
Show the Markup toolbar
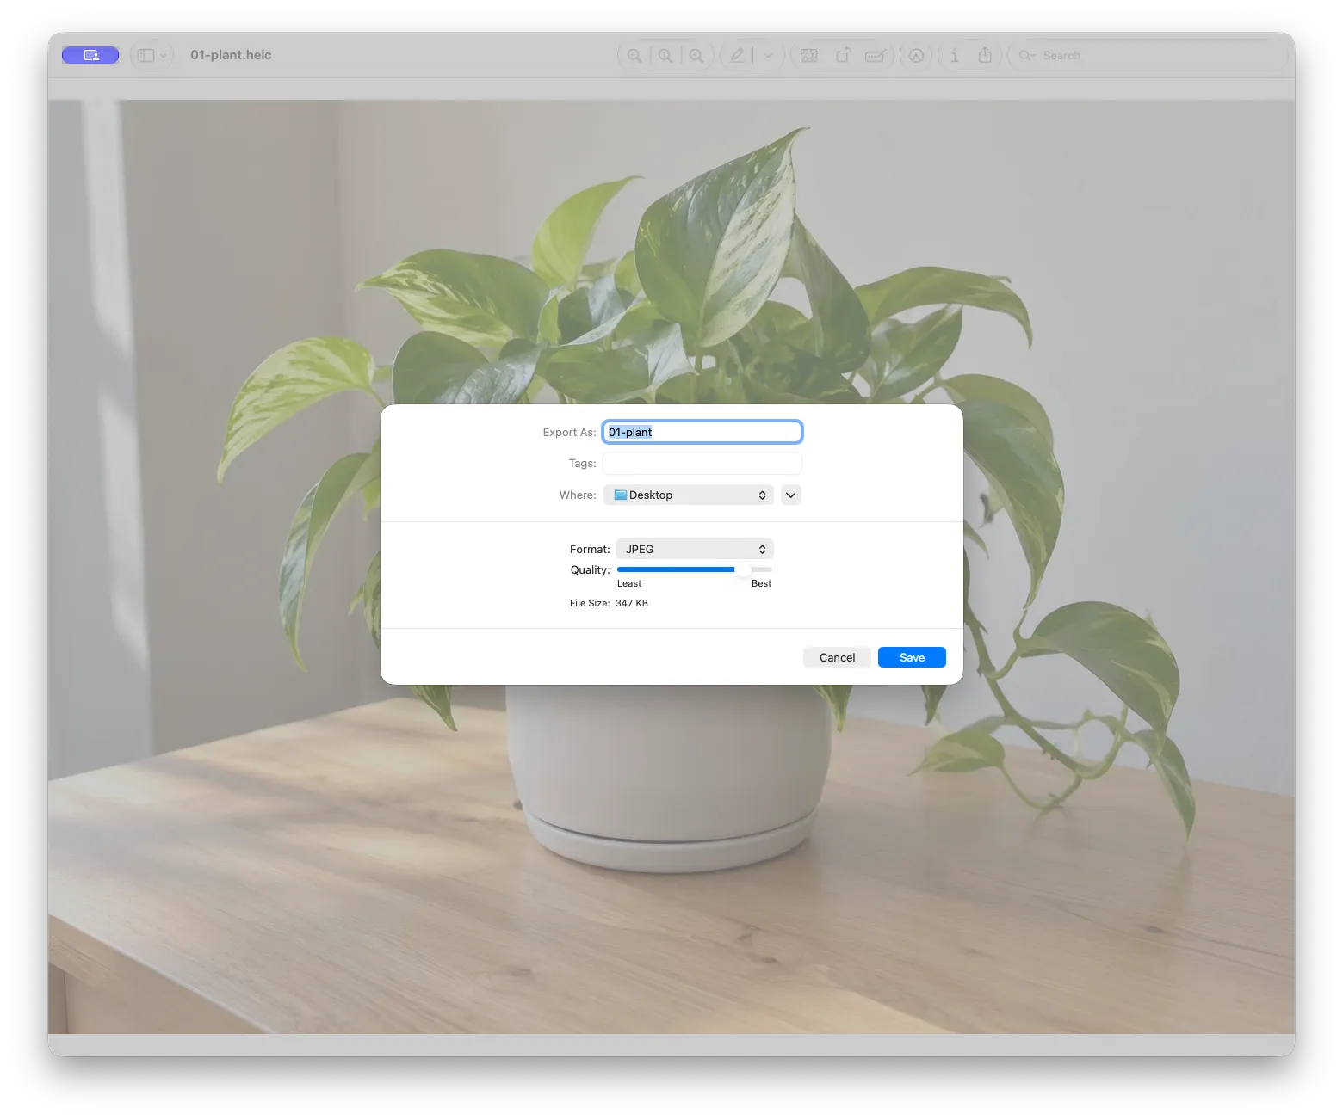click(916, 55)
